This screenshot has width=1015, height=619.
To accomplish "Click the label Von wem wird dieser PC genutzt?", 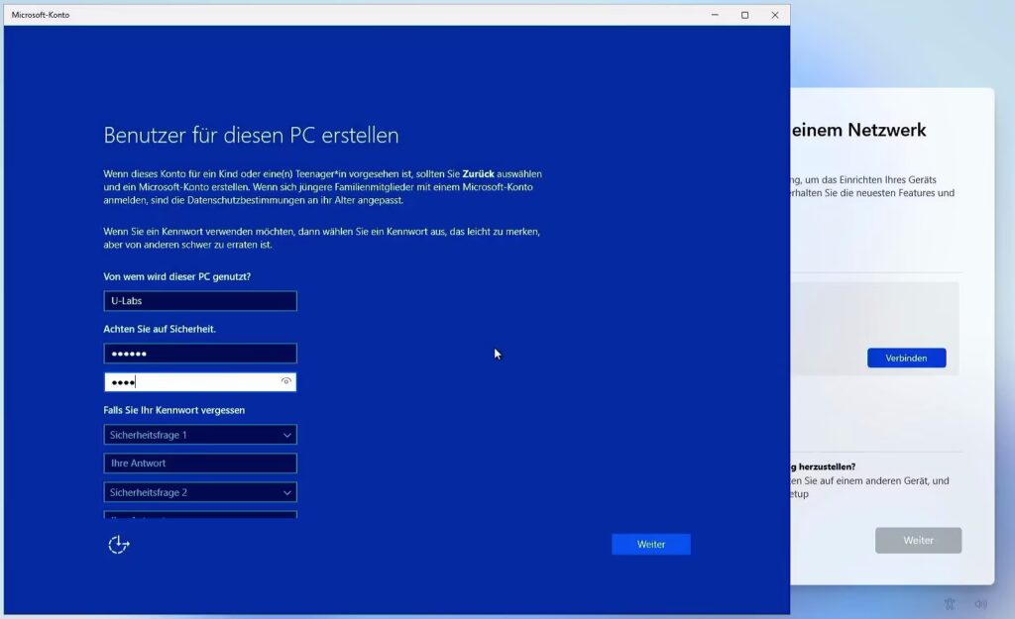I will (x=176, y=276).
